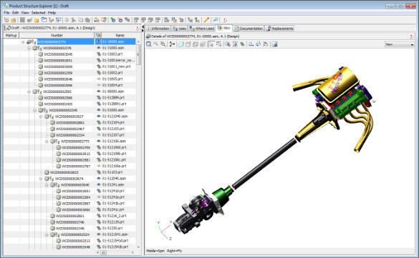Select tree row WCDS0000002801
419x258 pixels.
(69, 216)
